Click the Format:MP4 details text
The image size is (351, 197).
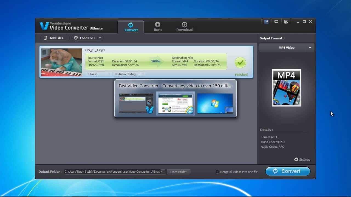(x=269, y=137)
